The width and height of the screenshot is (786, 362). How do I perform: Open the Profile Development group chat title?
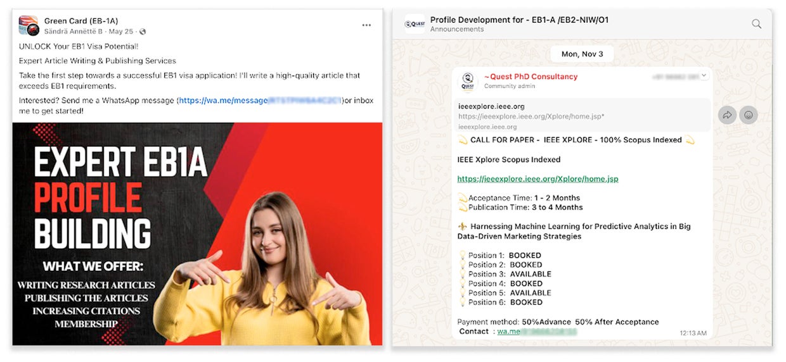(x=519, y=20)
